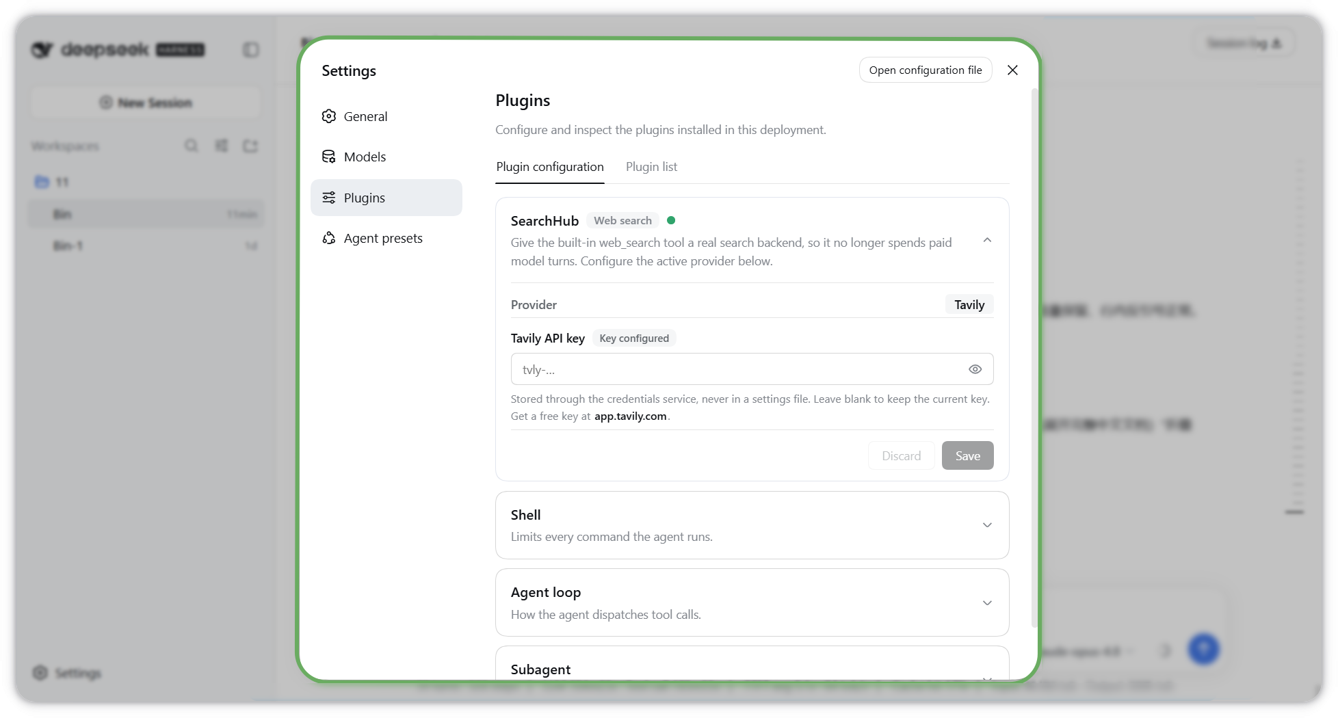Switch to the Plugin list tab
The width and height of the screenshot is (1338, 718).
651,167
